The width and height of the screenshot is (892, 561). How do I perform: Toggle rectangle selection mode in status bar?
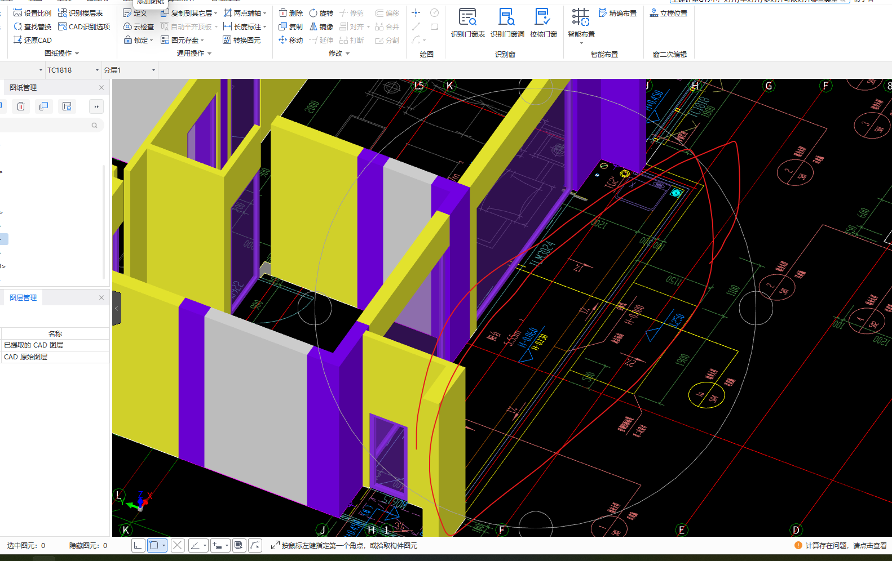pyautogui.click(x=157, y=545)
